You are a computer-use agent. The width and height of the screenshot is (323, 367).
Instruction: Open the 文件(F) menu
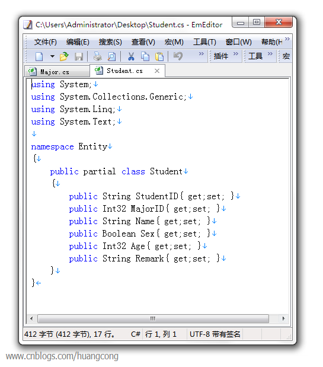46,42
